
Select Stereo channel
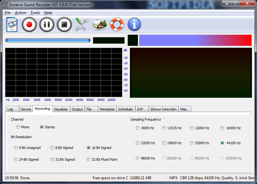click(47, 127)
